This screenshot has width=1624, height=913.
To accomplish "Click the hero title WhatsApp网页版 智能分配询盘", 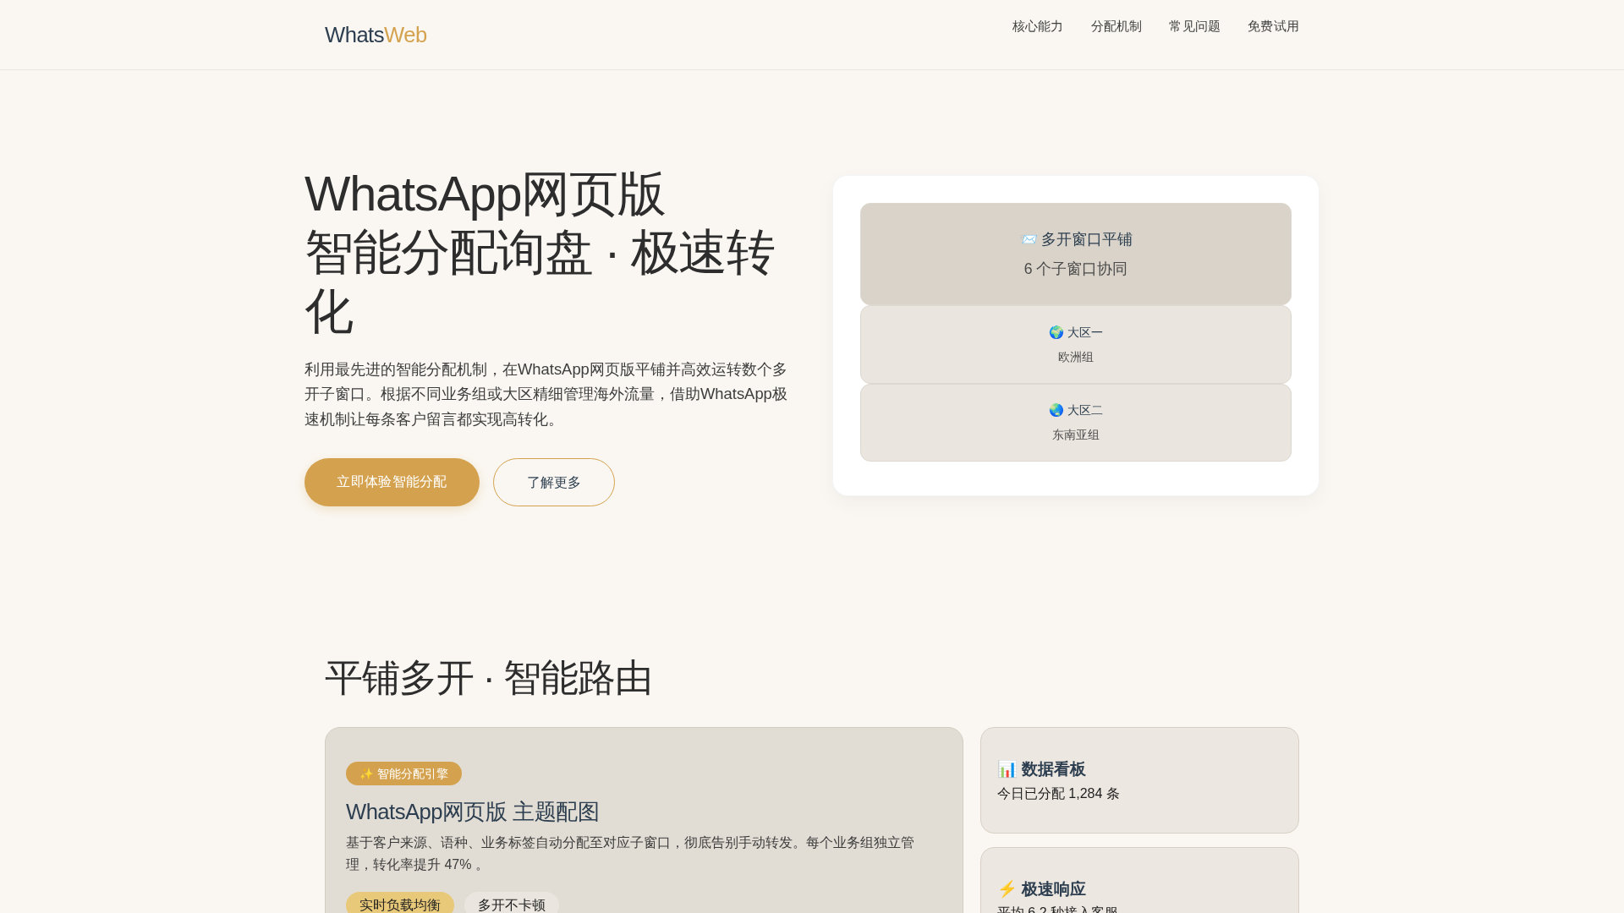I will pyautogui.click(x=541, y=253).
